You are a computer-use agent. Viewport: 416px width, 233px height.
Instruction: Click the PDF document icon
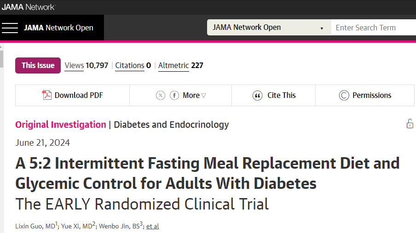pyautogui.click(x=46, y=95)
